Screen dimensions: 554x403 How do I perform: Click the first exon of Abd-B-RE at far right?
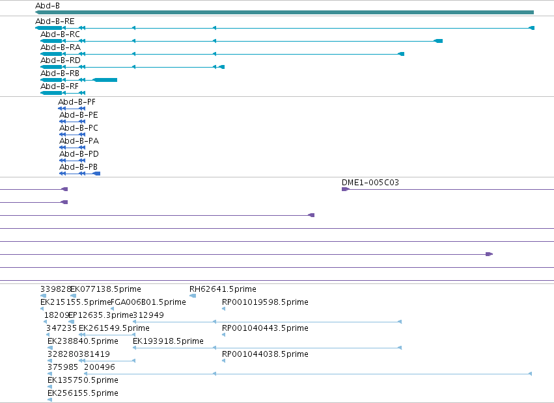coord(531,28)
